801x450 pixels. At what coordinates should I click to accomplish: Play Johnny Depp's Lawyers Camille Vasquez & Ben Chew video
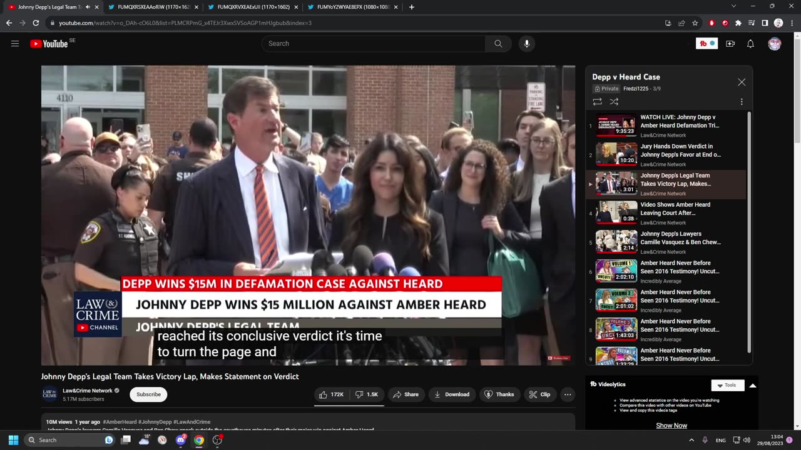[x=666, y=242]
